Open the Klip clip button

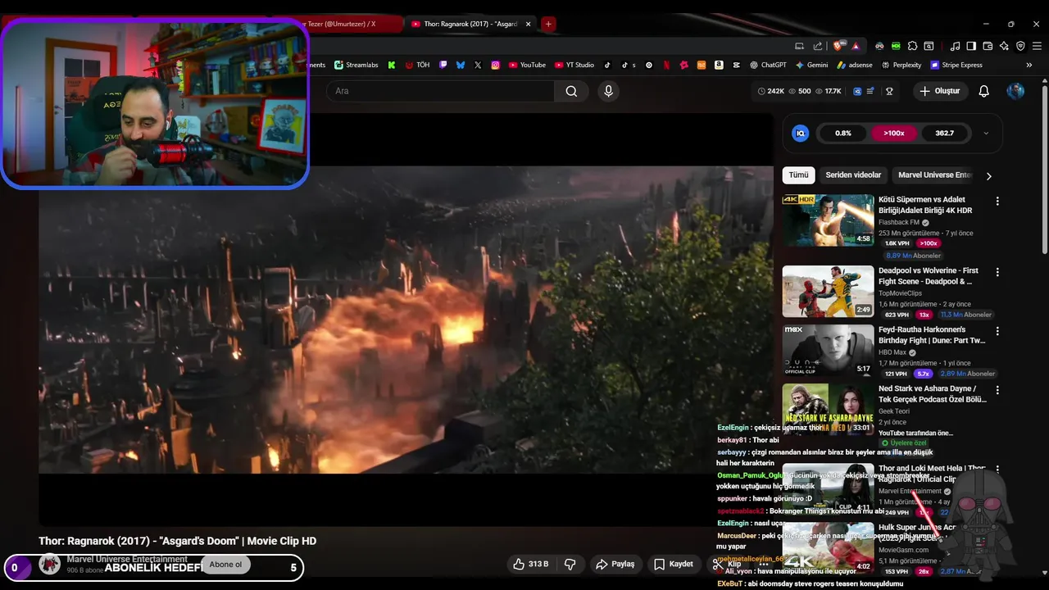click(x=726, y=564)
